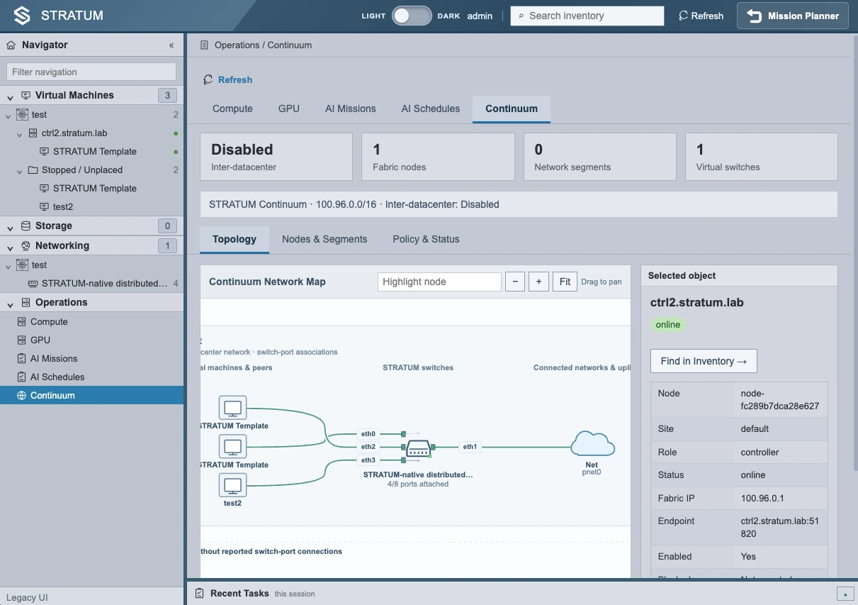858x605 pixels.
Task: Click the distributed switch icon in navigator
Action: 33,283
